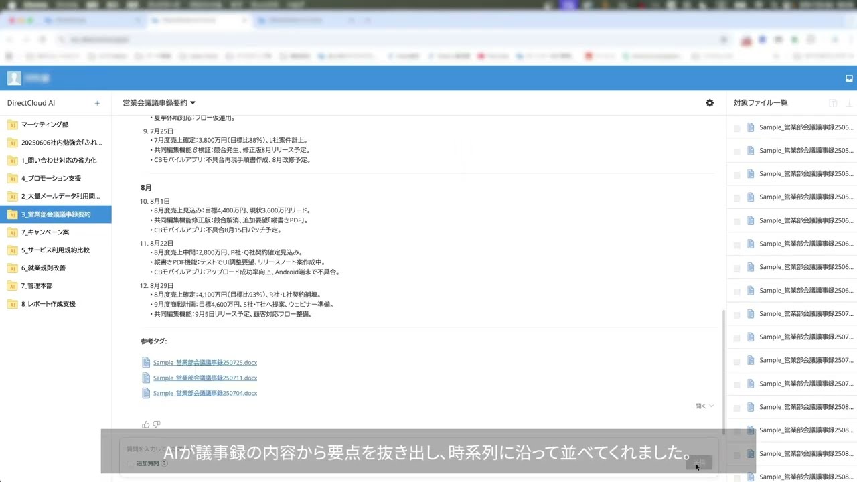Click the bullet 8月度売上見込み:目標4,400万円
857x482 pixels.
(231, 210)
